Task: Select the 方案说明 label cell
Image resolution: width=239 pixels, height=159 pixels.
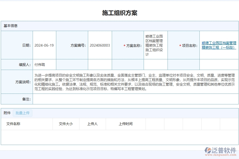Action: click(23, 81)
